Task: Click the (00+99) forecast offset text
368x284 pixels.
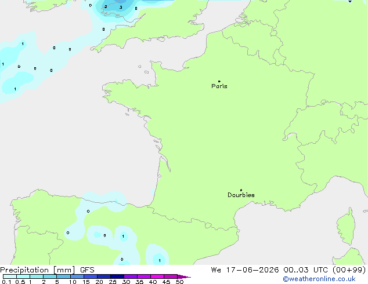Action: point(349,270)
